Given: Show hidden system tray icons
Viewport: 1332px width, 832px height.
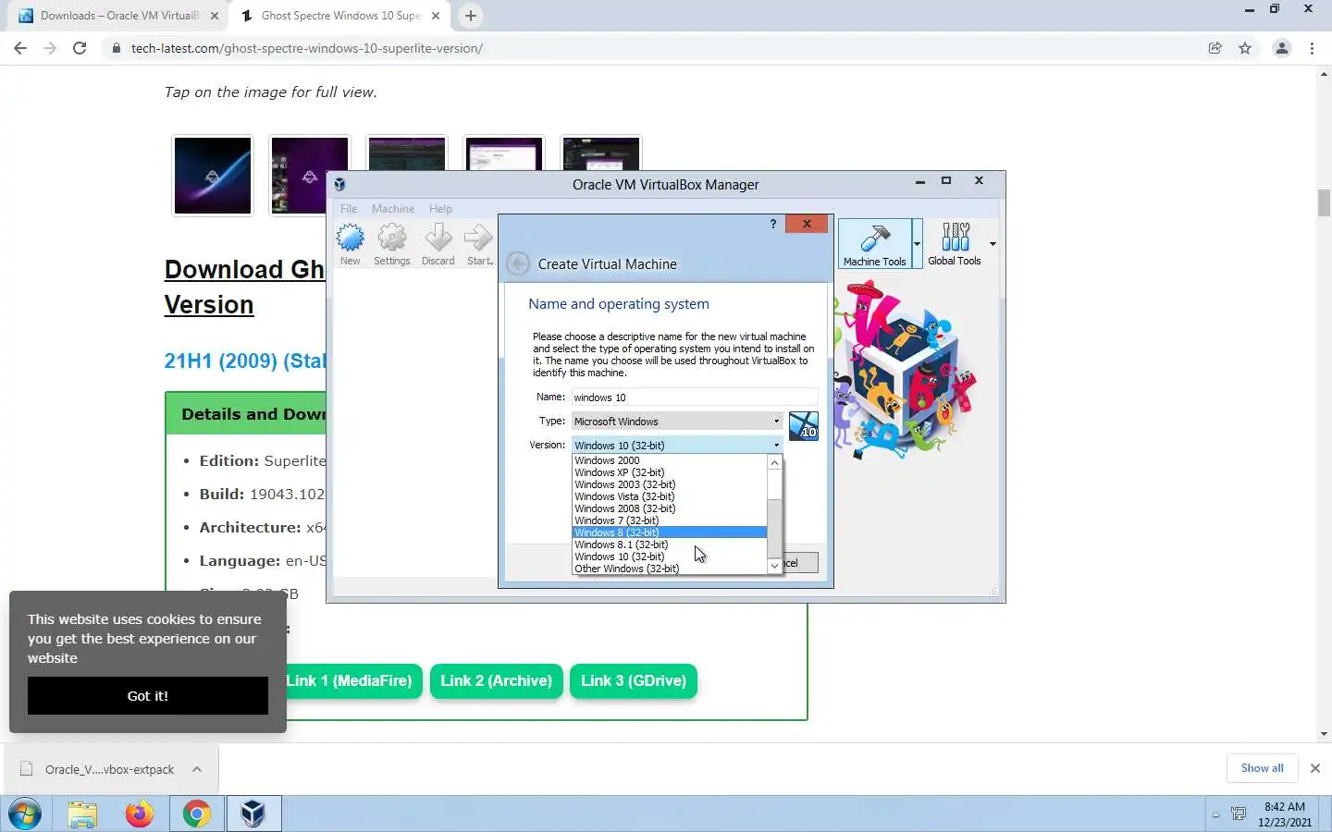Looking at the screenshot, I should 1215,814.
